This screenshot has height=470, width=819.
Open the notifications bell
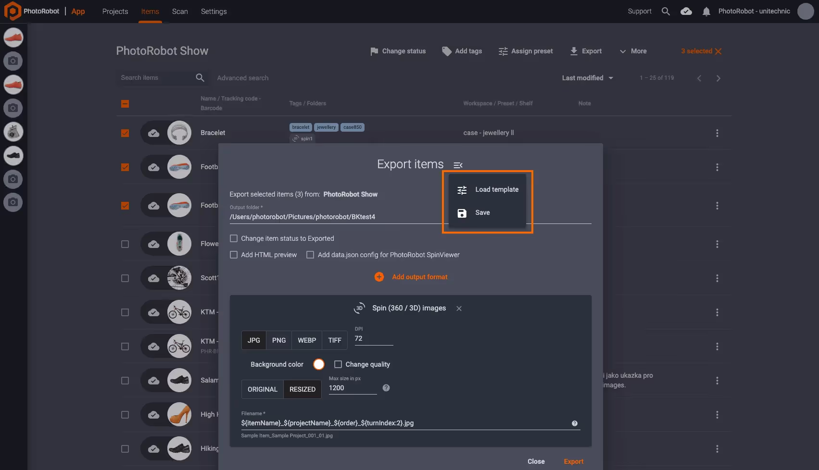(706, 12)
